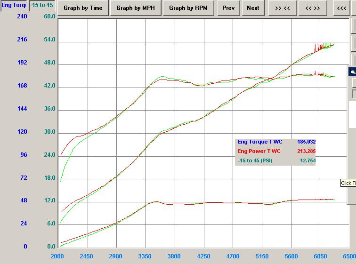Click the 3800 RPM axis label
356x264 pixels.
coord(174,256)
